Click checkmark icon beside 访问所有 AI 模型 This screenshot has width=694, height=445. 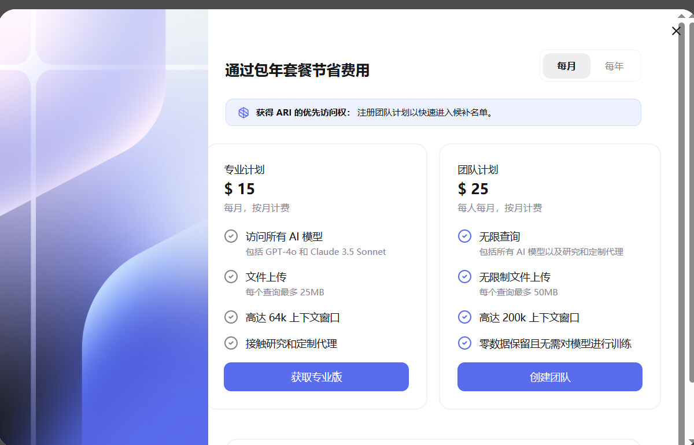point(231,236)
